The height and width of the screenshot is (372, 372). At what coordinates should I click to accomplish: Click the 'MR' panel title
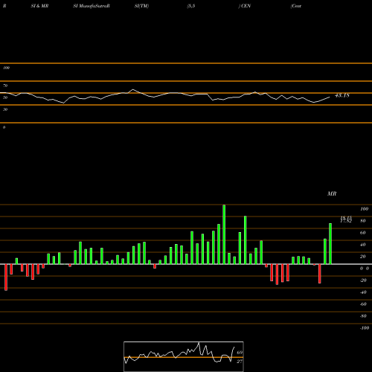point(332,193)
